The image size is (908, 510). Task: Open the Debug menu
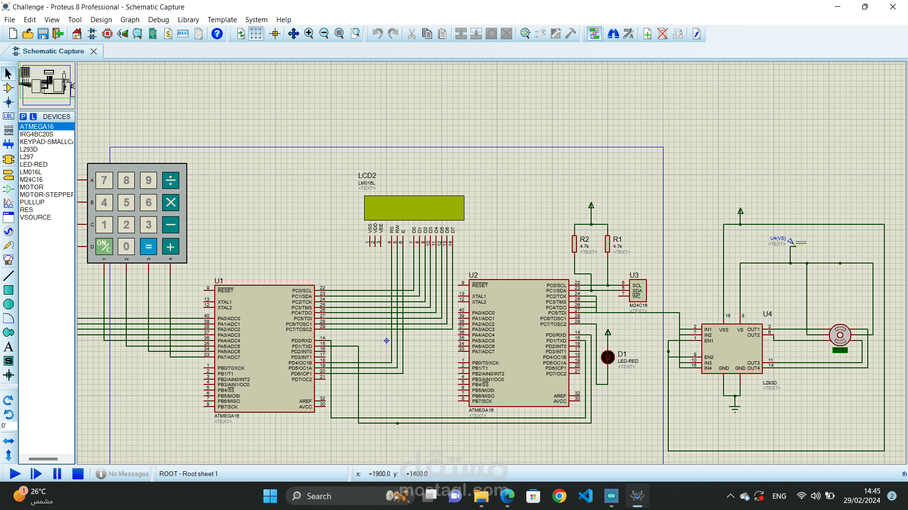158,20
